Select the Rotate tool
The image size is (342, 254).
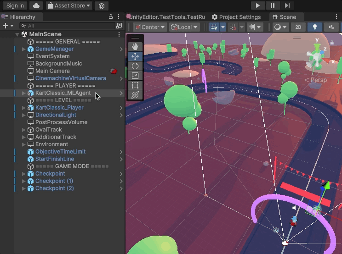tap(135, 66)
